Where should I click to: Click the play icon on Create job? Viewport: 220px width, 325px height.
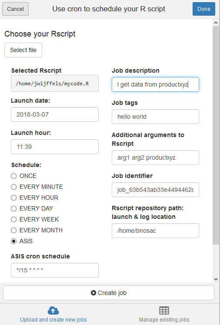[93, 293]
